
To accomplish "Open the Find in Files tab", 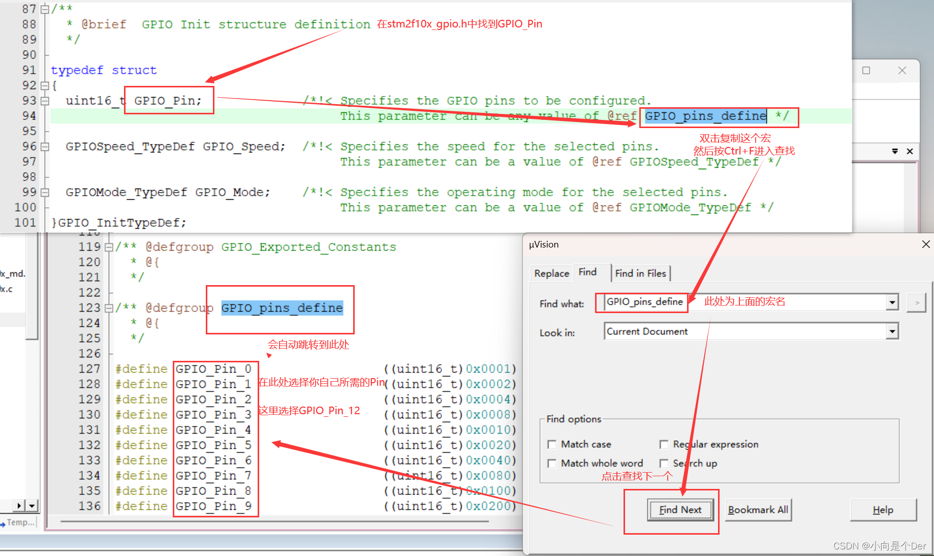I will [x=640, y=273].
